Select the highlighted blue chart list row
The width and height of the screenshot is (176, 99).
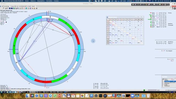pos(170,81)
